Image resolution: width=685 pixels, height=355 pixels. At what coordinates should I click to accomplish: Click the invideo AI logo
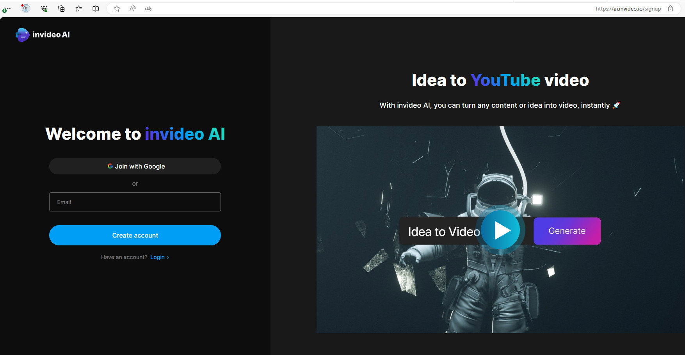click(x=43, y=35)
